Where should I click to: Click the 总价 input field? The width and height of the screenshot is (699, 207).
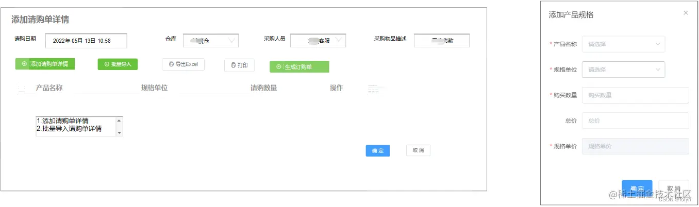[x=635, y=120]
